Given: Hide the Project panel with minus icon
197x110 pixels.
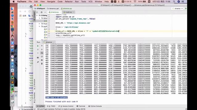Looking at the screenshot, I should [45, 12].
